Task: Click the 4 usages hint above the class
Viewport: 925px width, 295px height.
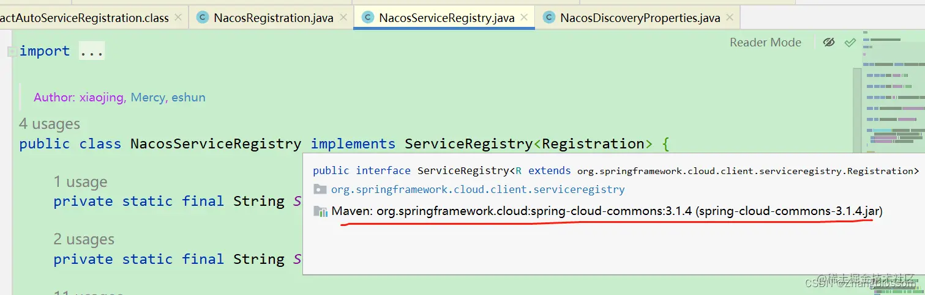Action: 50,124
